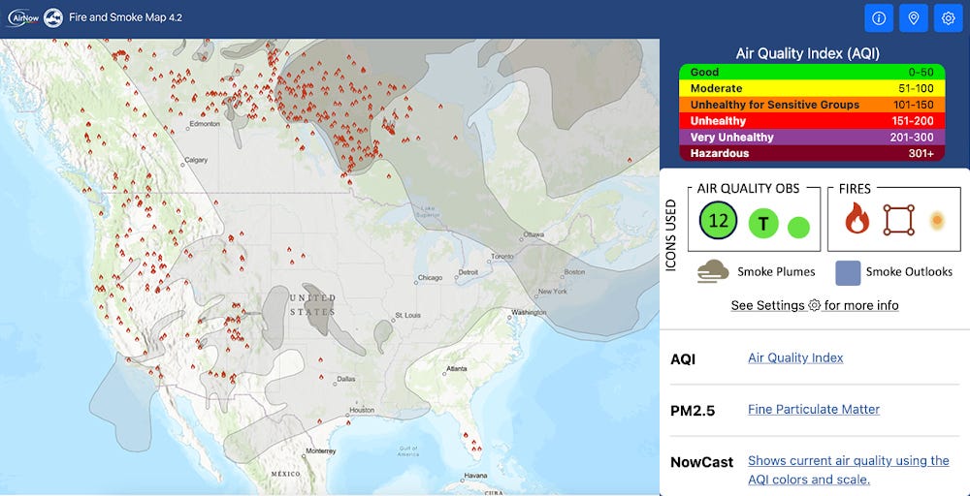Open the info button in header
This screenshot has width=970, height=496.
tap(879, 18)
